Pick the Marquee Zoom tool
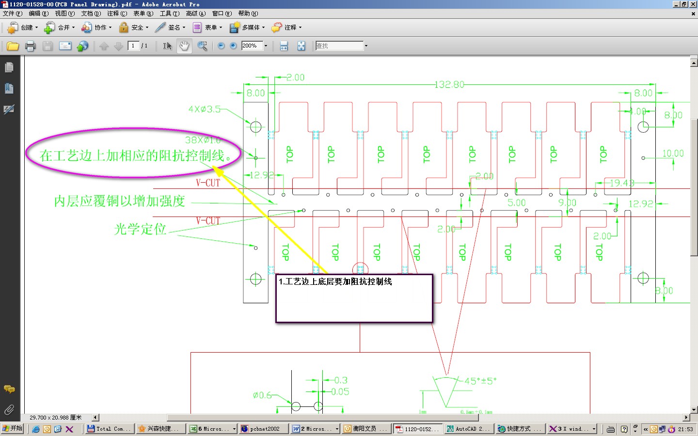The width and height of the screenshot is (698, 436). 202,46
